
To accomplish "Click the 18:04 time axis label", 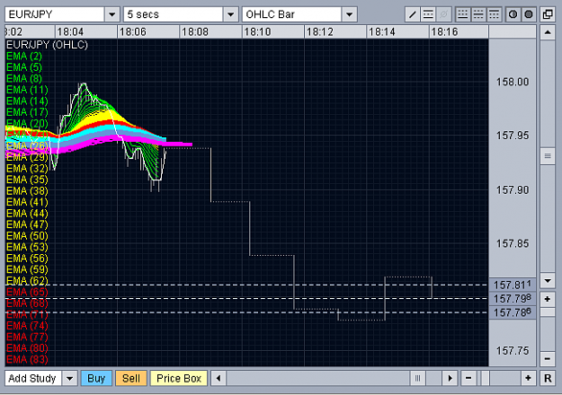I will click(x=70, y=32).
